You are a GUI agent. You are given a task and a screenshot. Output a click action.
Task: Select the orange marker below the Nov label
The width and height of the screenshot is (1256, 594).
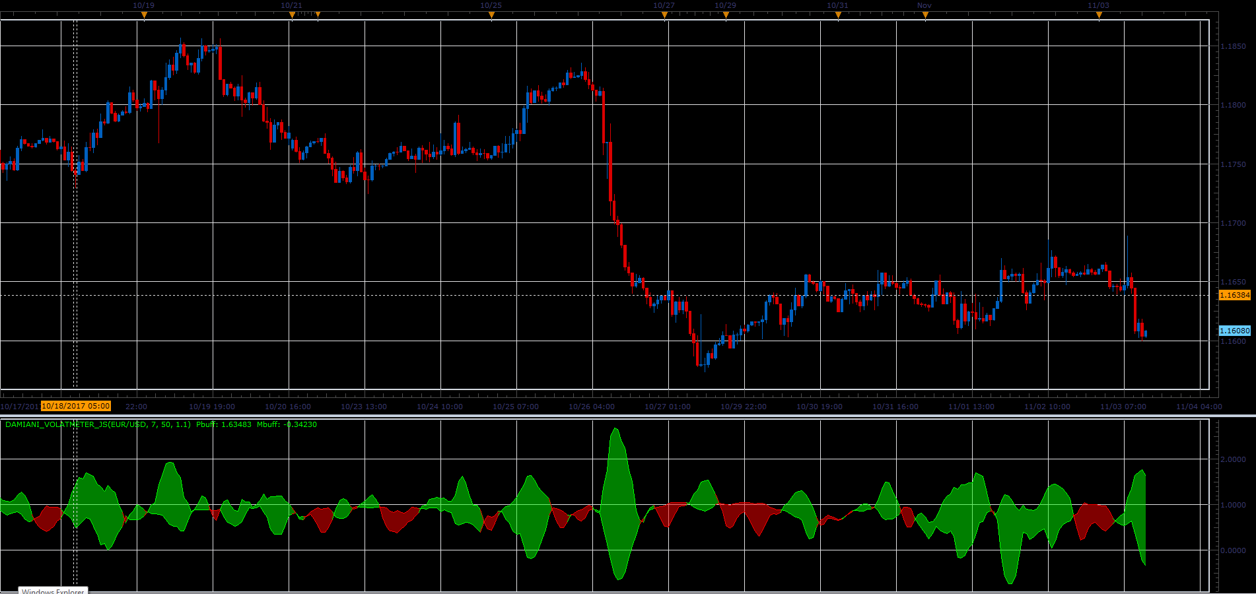[x=925, y=15]
